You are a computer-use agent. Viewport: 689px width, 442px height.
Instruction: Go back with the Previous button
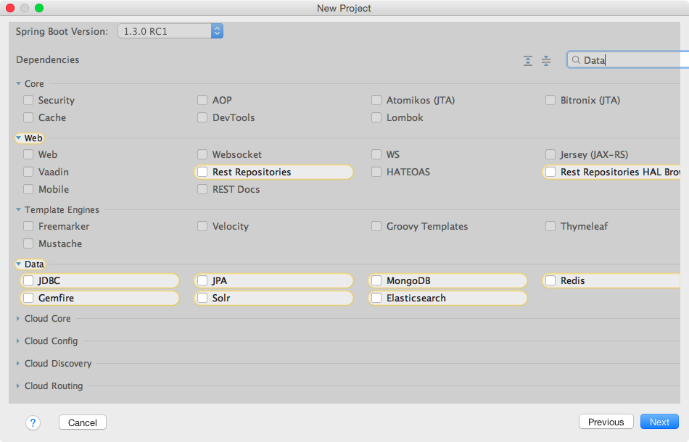click(606, 422)
